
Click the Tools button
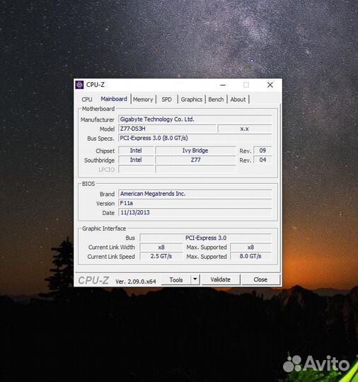point(176,279)
